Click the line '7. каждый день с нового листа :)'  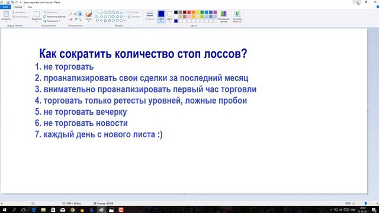pyautogui.click(x=99, y=134)
